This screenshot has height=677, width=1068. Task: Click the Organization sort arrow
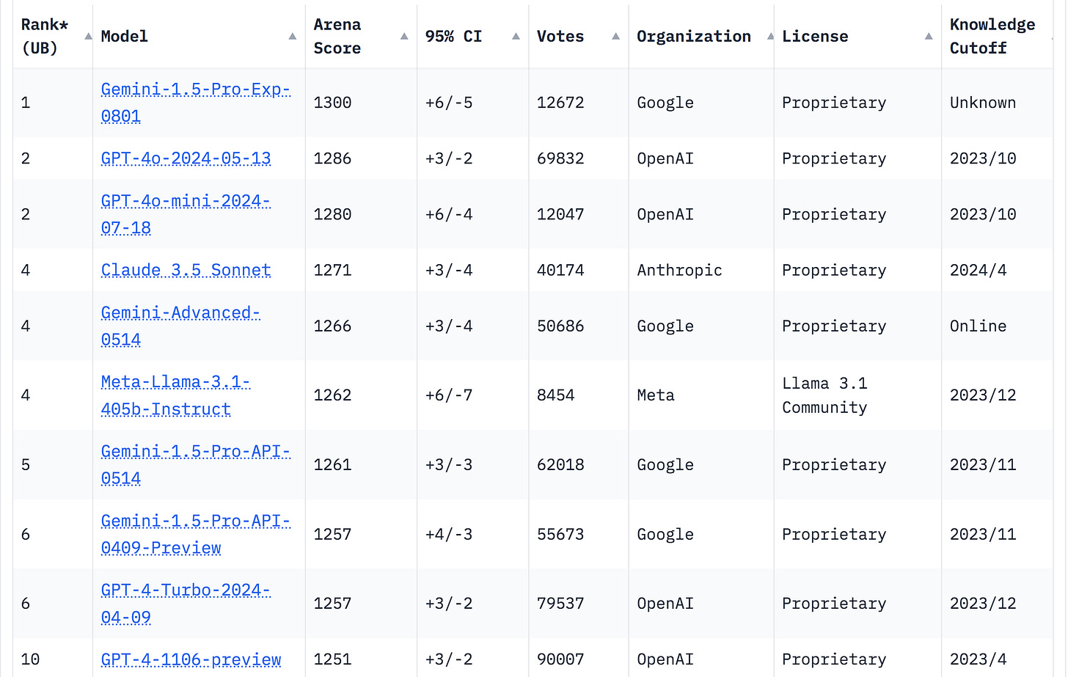pos(770,35)
